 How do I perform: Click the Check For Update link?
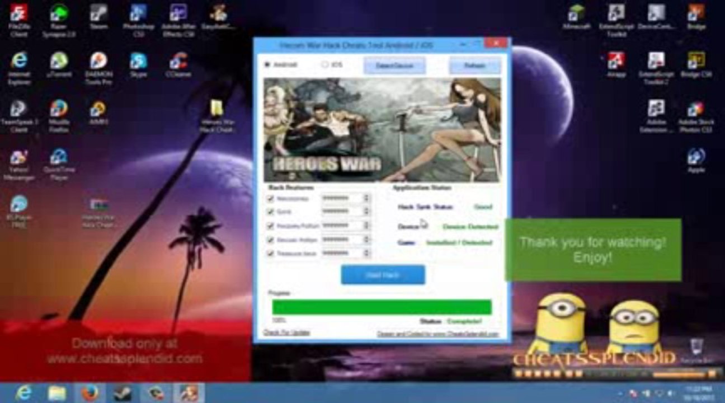[286, 332]
